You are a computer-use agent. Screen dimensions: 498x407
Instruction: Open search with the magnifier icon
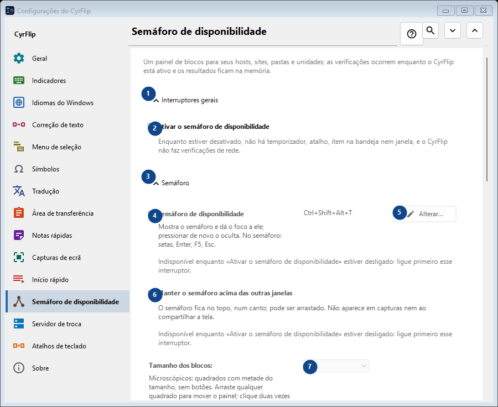430,30
